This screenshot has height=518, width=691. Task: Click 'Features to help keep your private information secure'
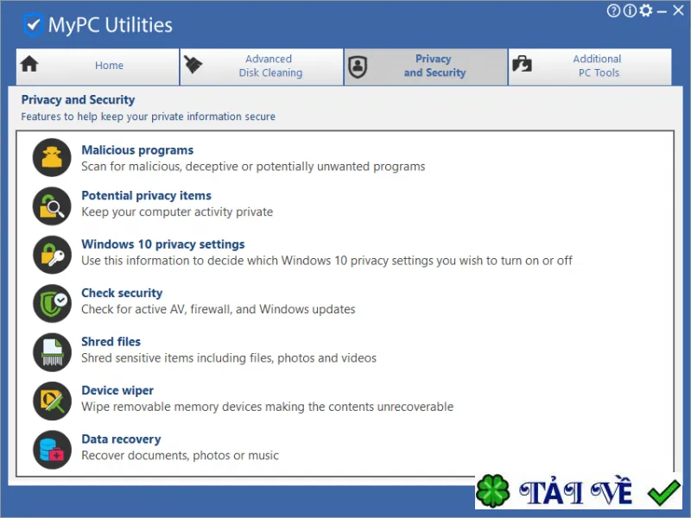tap(148, 117)
